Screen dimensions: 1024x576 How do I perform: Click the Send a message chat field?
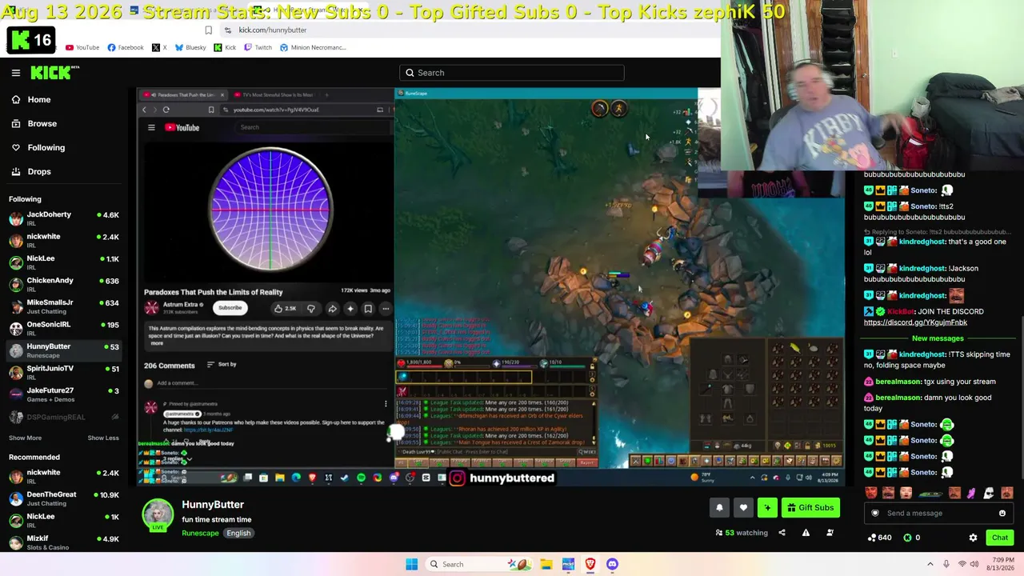click(x=938, y=514)
